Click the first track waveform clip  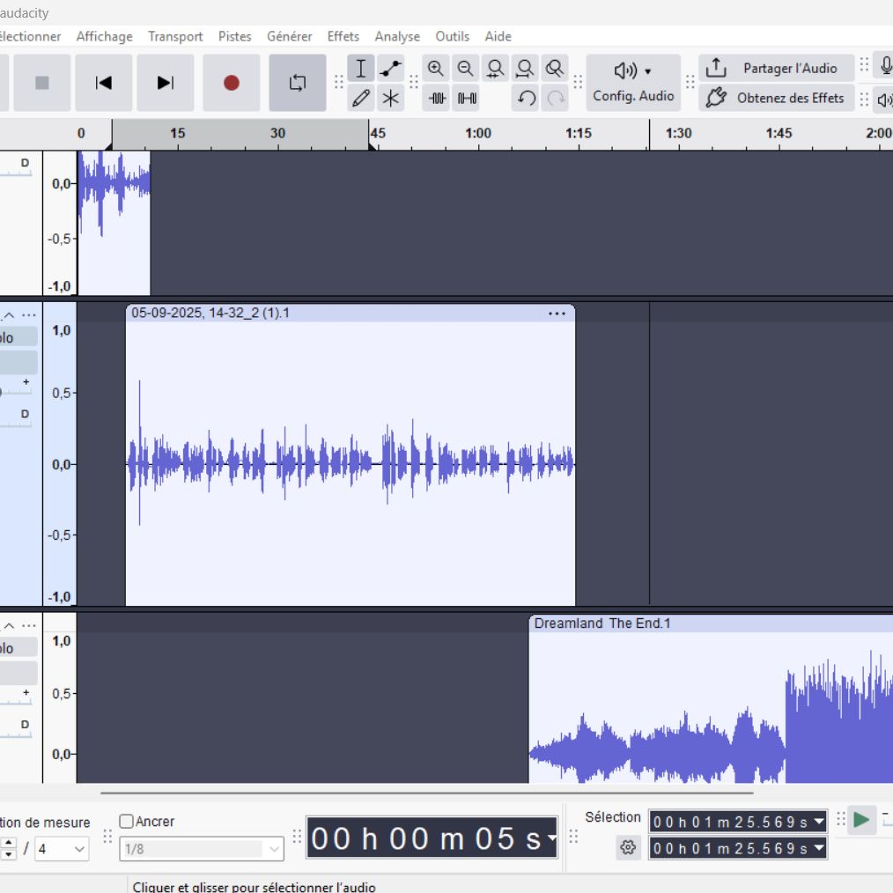tap(114, 223)
